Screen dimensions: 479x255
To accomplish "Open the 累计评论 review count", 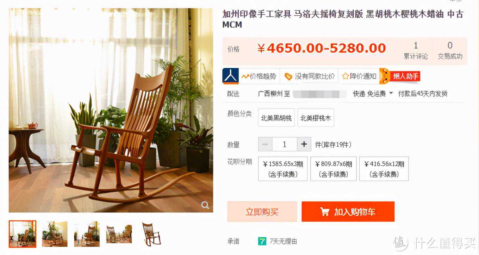I will (416, 51).
